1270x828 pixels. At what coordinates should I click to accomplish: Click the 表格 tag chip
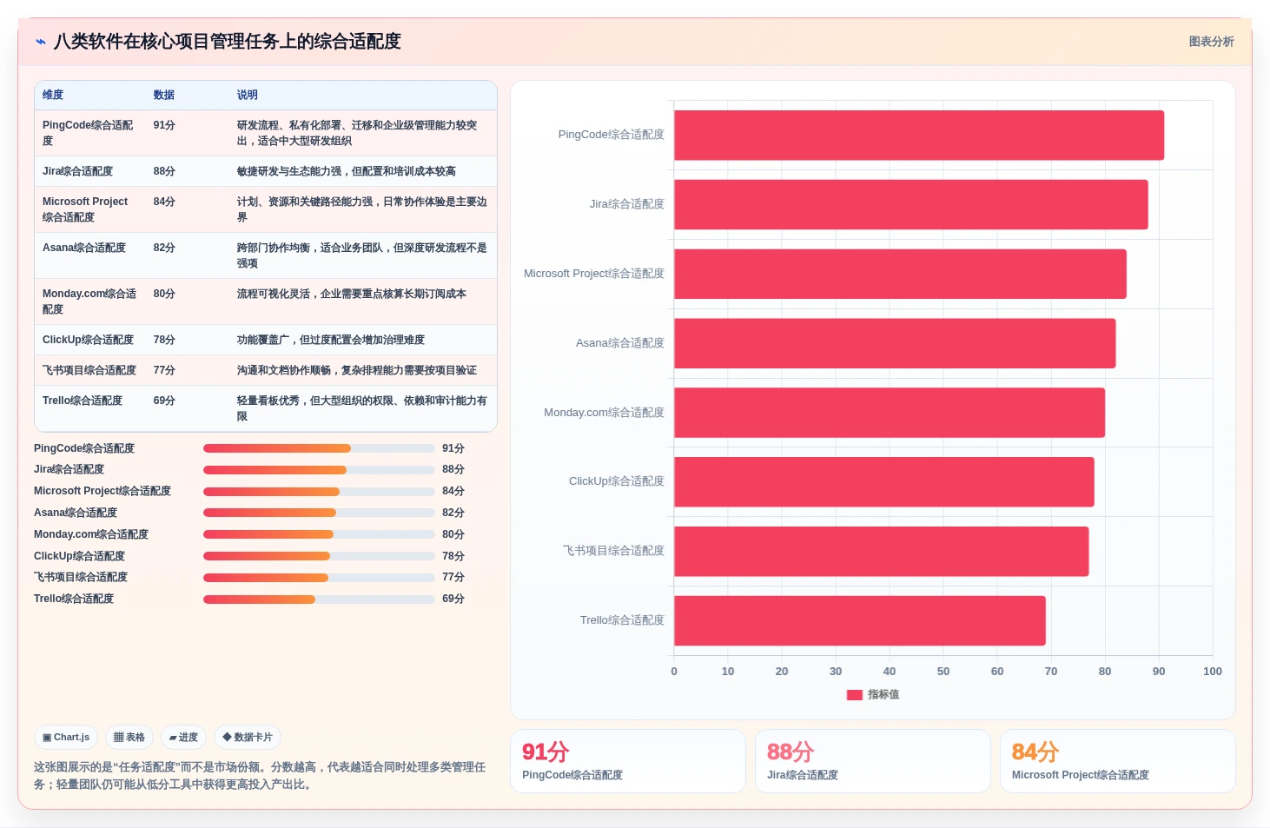pos(129,738)
